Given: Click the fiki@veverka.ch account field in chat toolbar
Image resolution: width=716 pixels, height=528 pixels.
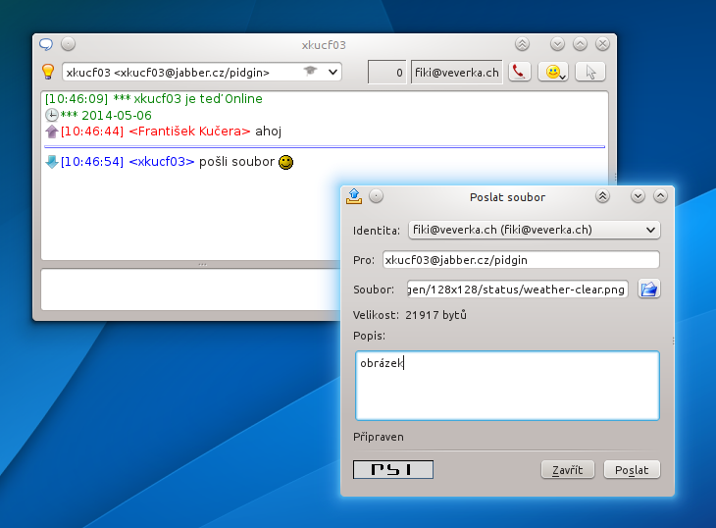Looking at the screenshot, I should 457,73.
